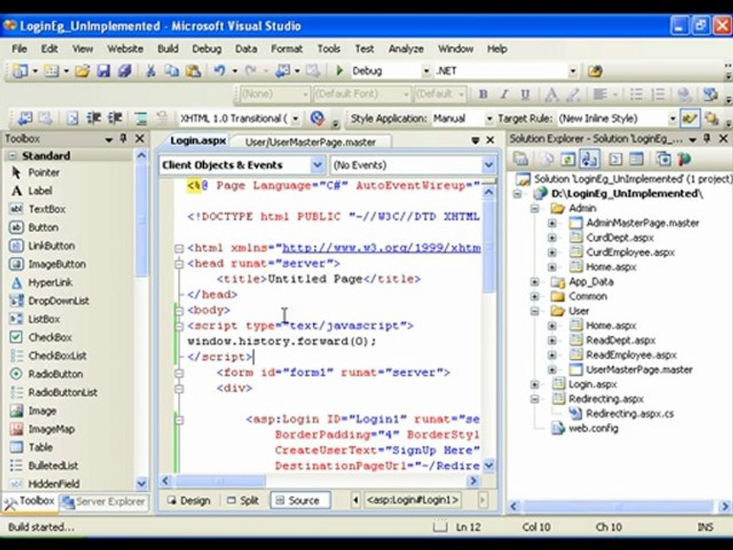Click the Save icon in toolbar
Screen dimensions: 733x550
[103, 71]
